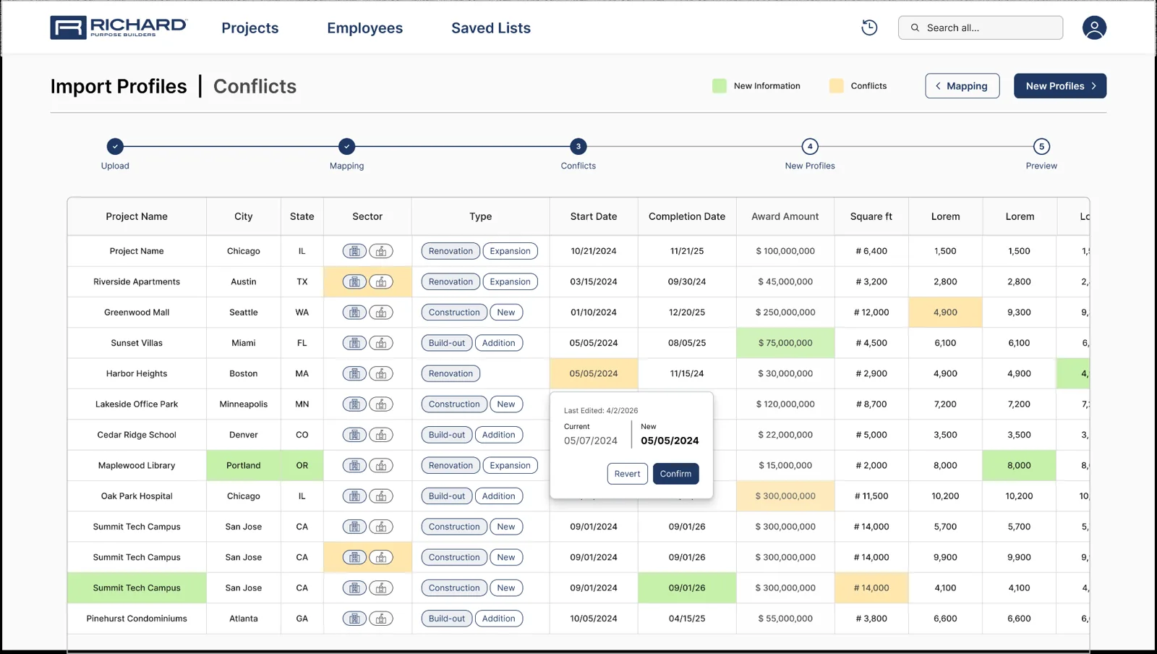The height and width of the screenshot is (654, 1157).
Task: Click the highlighted 09/01/26 completion date
Action: (687, 588)
